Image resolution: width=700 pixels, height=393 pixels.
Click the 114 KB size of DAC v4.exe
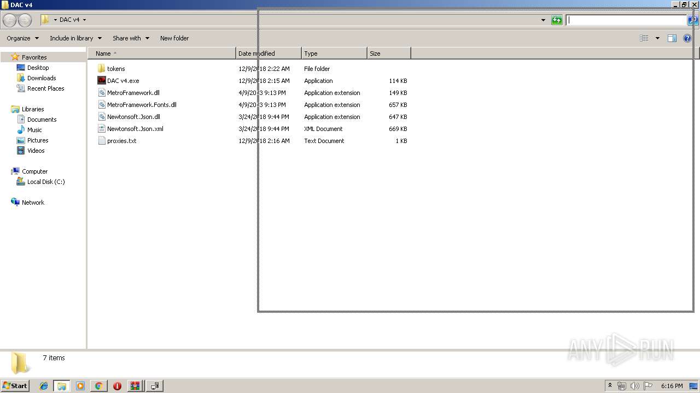pos(398,81)
